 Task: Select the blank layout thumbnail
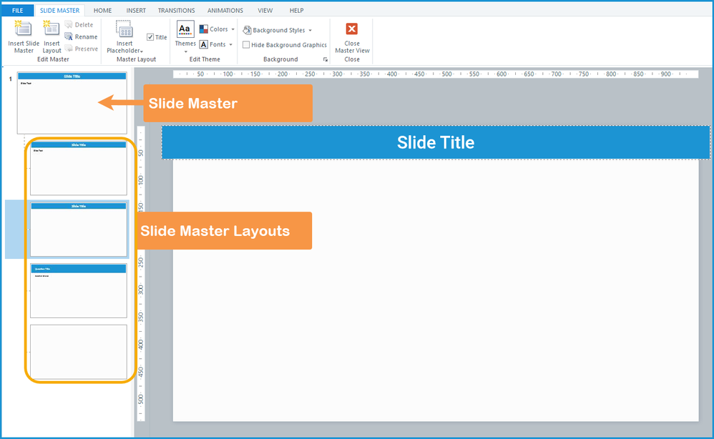click(x=78, y=352)
